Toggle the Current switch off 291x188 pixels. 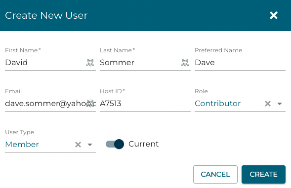click(115, 144)
